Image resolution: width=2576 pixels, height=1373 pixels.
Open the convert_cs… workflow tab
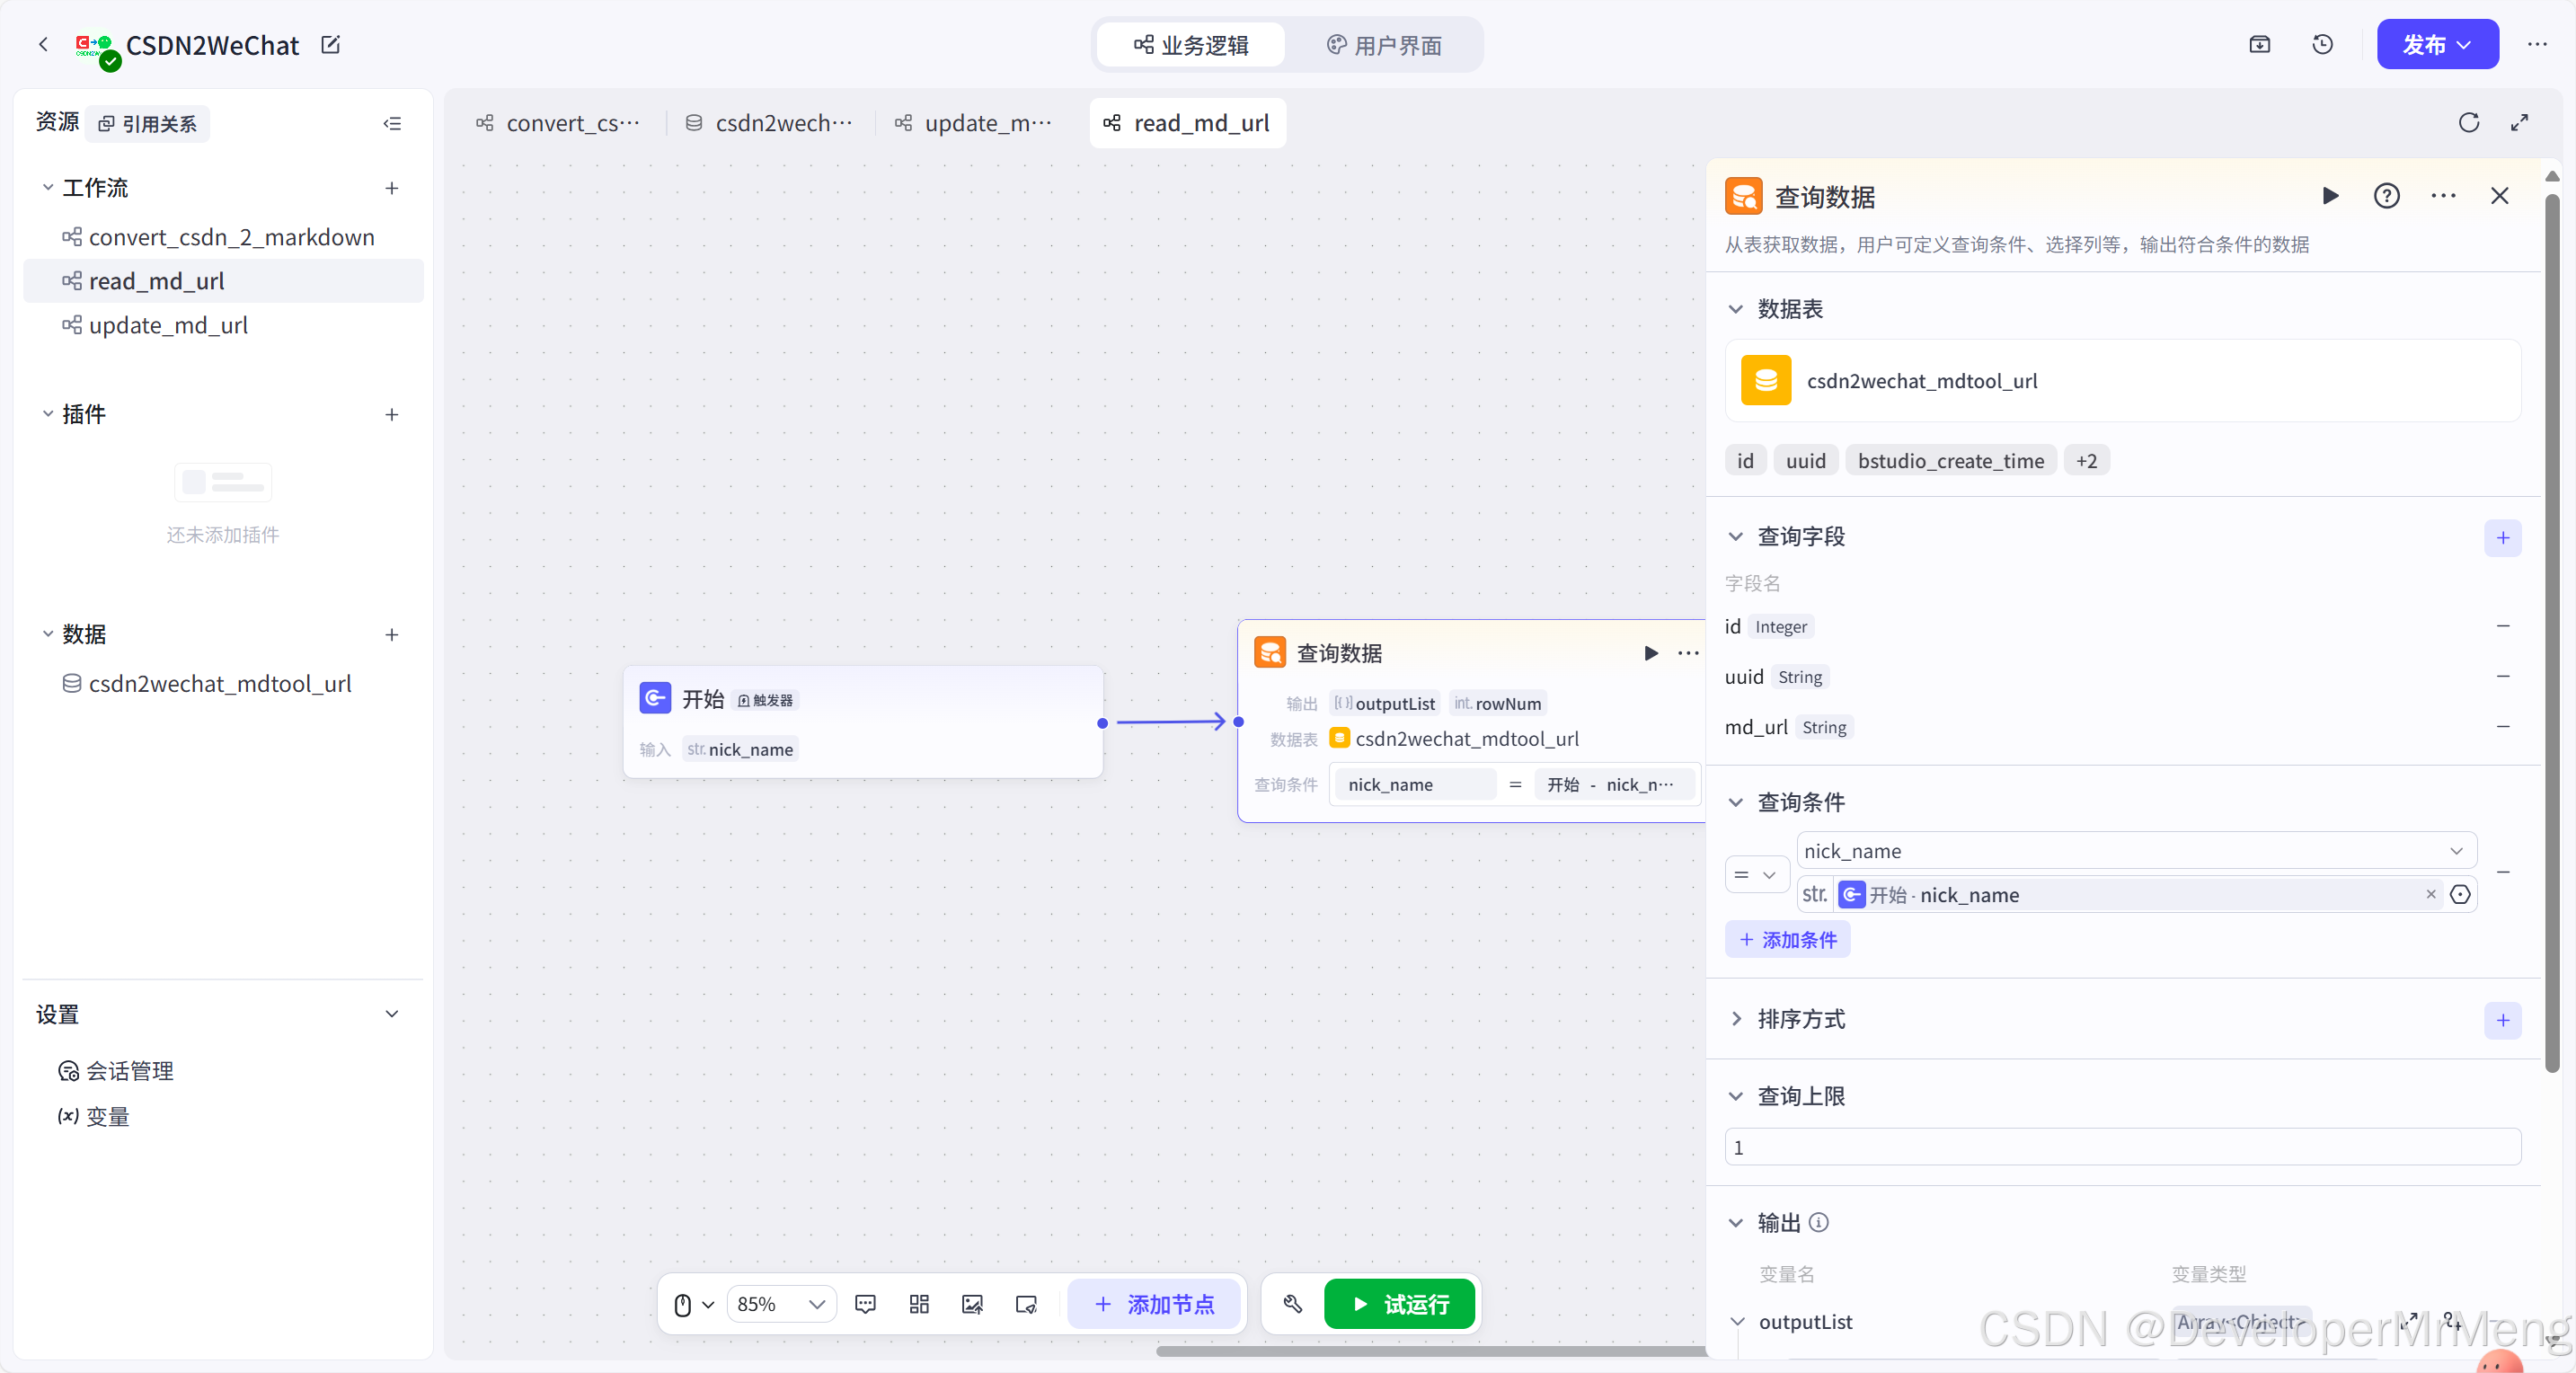[558, 123]
